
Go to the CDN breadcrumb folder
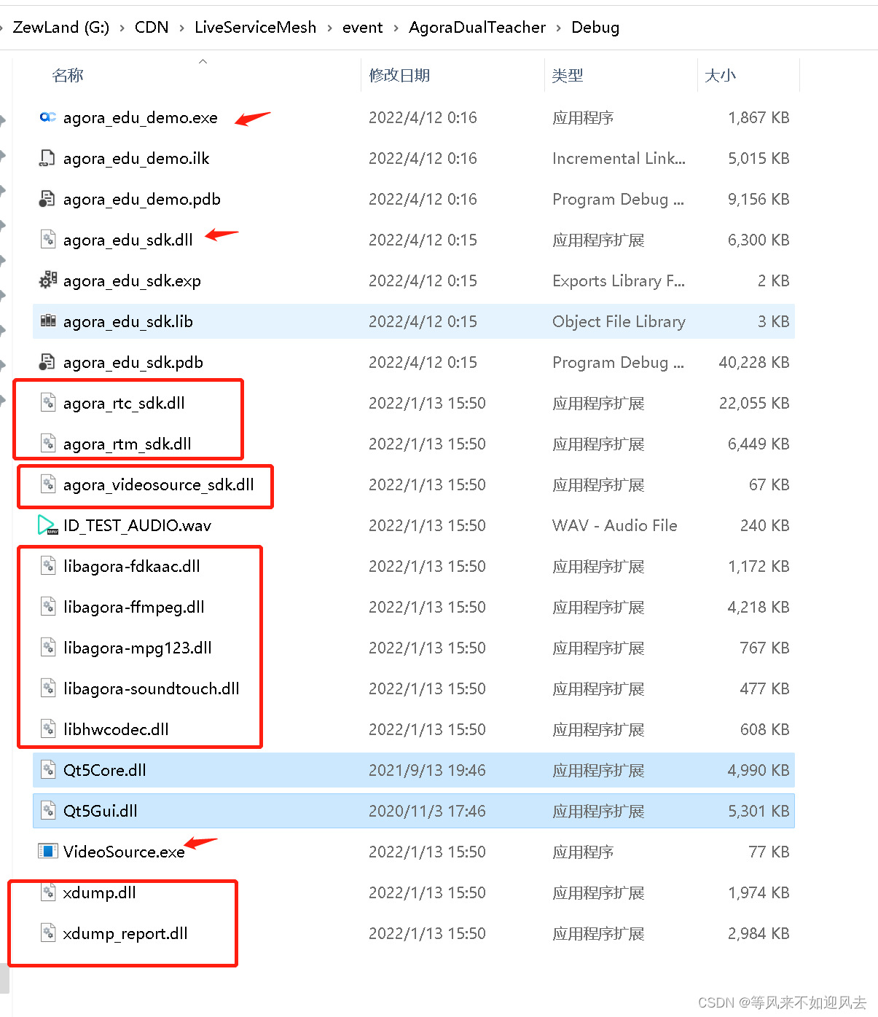(x=152, y=28)
